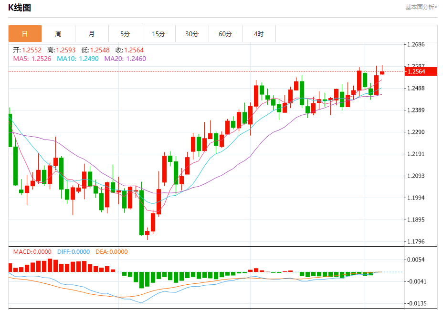The image size is (443, 310).
Task: Click the 1.2093 price axis label
Action: pyautogui.click(x=416, y=176)
